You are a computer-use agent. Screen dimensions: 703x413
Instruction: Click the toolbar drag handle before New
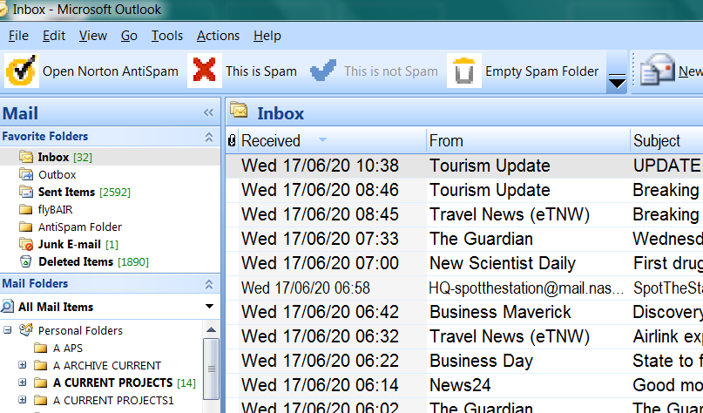point(633,70)
